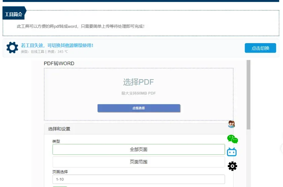Image resolution: width=283 pixels, height=187 pixels.
Task: Open the blue Bilibili TV icon
Action: click(232, 152)
